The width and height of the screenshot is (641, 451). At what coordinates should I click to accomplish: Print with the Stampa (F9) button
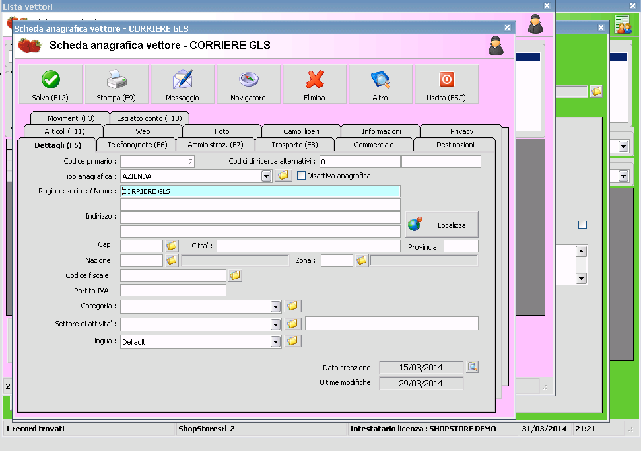[116, 85]
